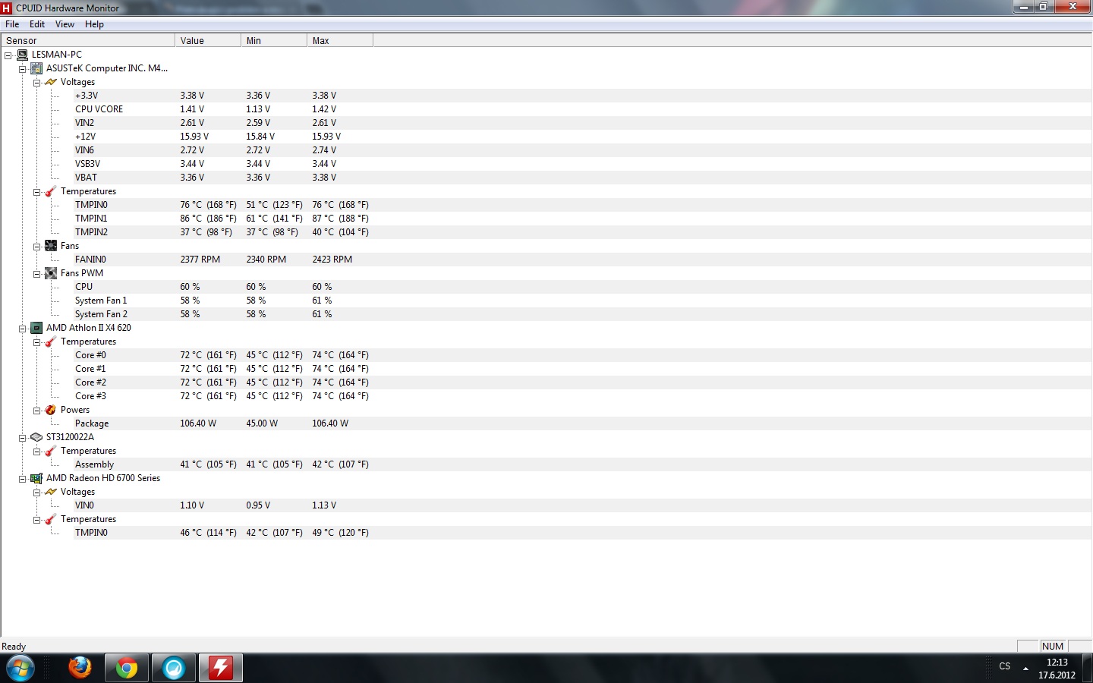Collapse the ASUSTeK Voltages branch
This screenshot has height=683, width=1093.
pos(36,83)
